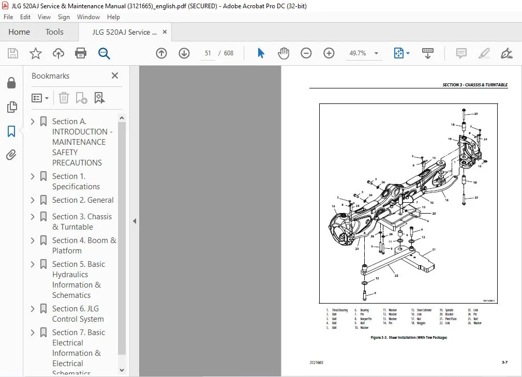Open the Find text magnifier tool

click(x=104, y=53)
